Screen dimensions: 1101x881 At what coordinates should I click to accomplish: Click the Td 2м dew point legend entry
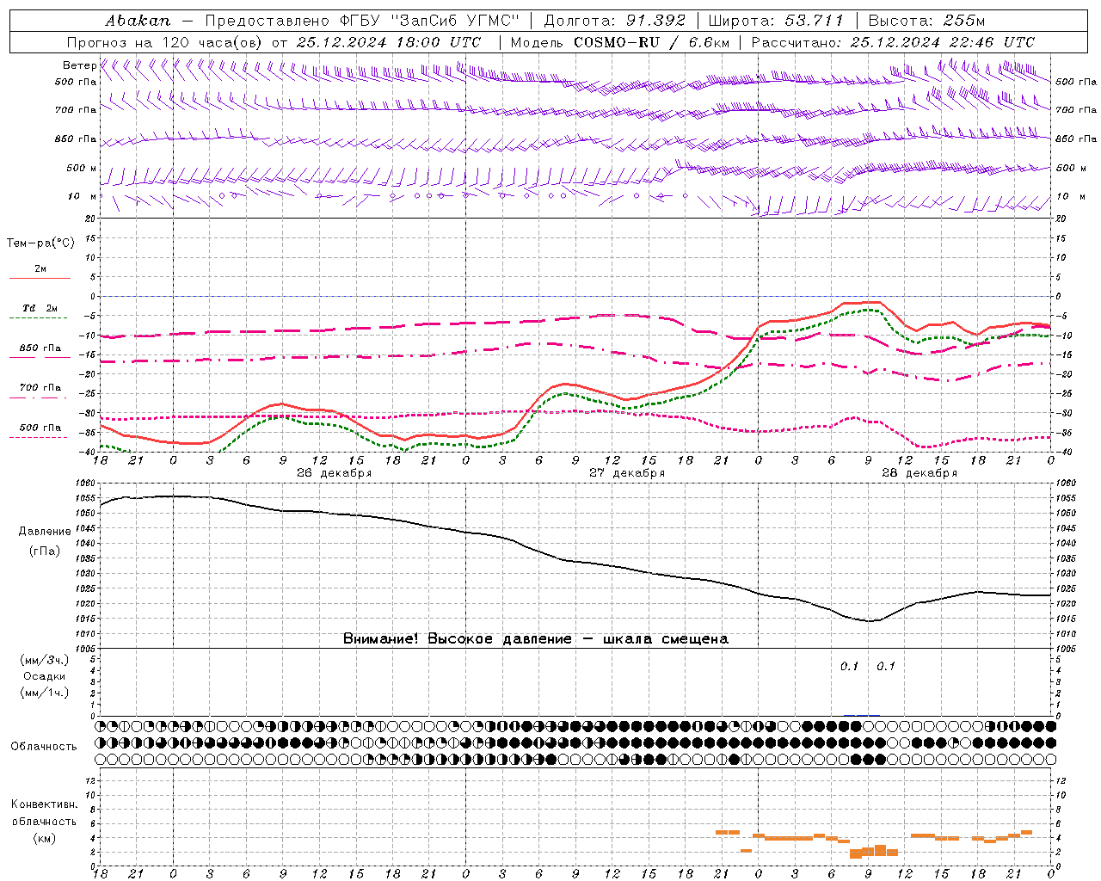point(40,307)
